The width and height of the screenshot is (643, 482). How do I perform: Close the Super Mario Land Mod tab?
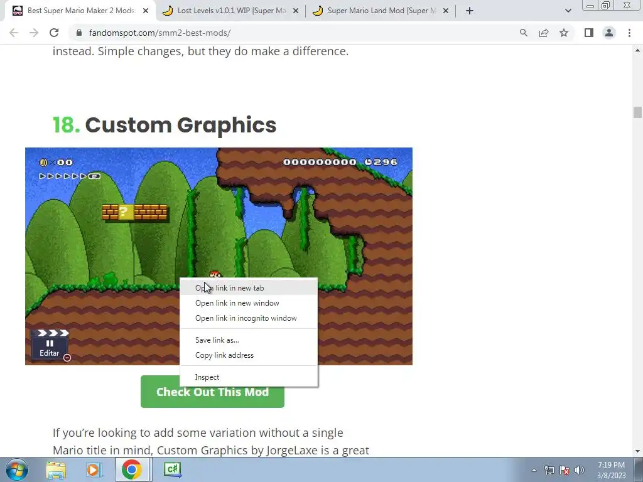pos(446,11)
